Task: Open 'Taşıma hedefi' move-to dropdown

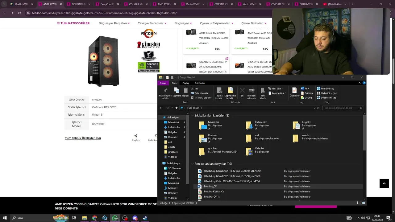Action: [219, 93]
